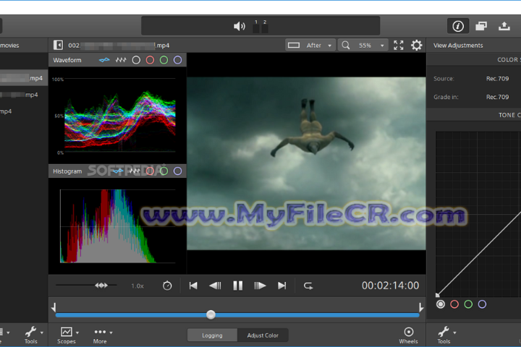Go to the first frame
521x347 pixels.
(x=193, y=286)
